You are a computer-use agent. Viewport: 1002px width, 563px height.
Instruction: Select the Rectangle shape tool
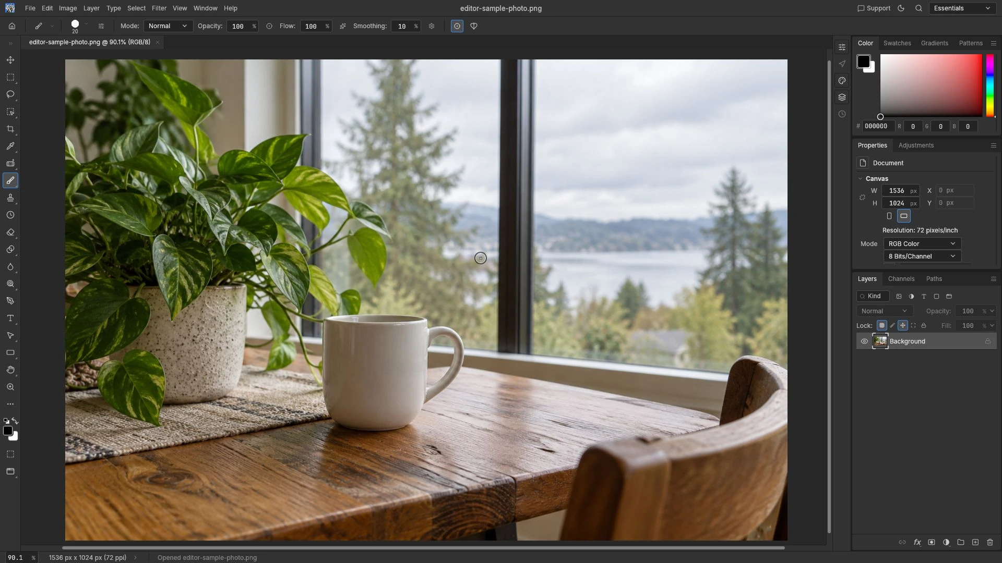coord(10,353)
